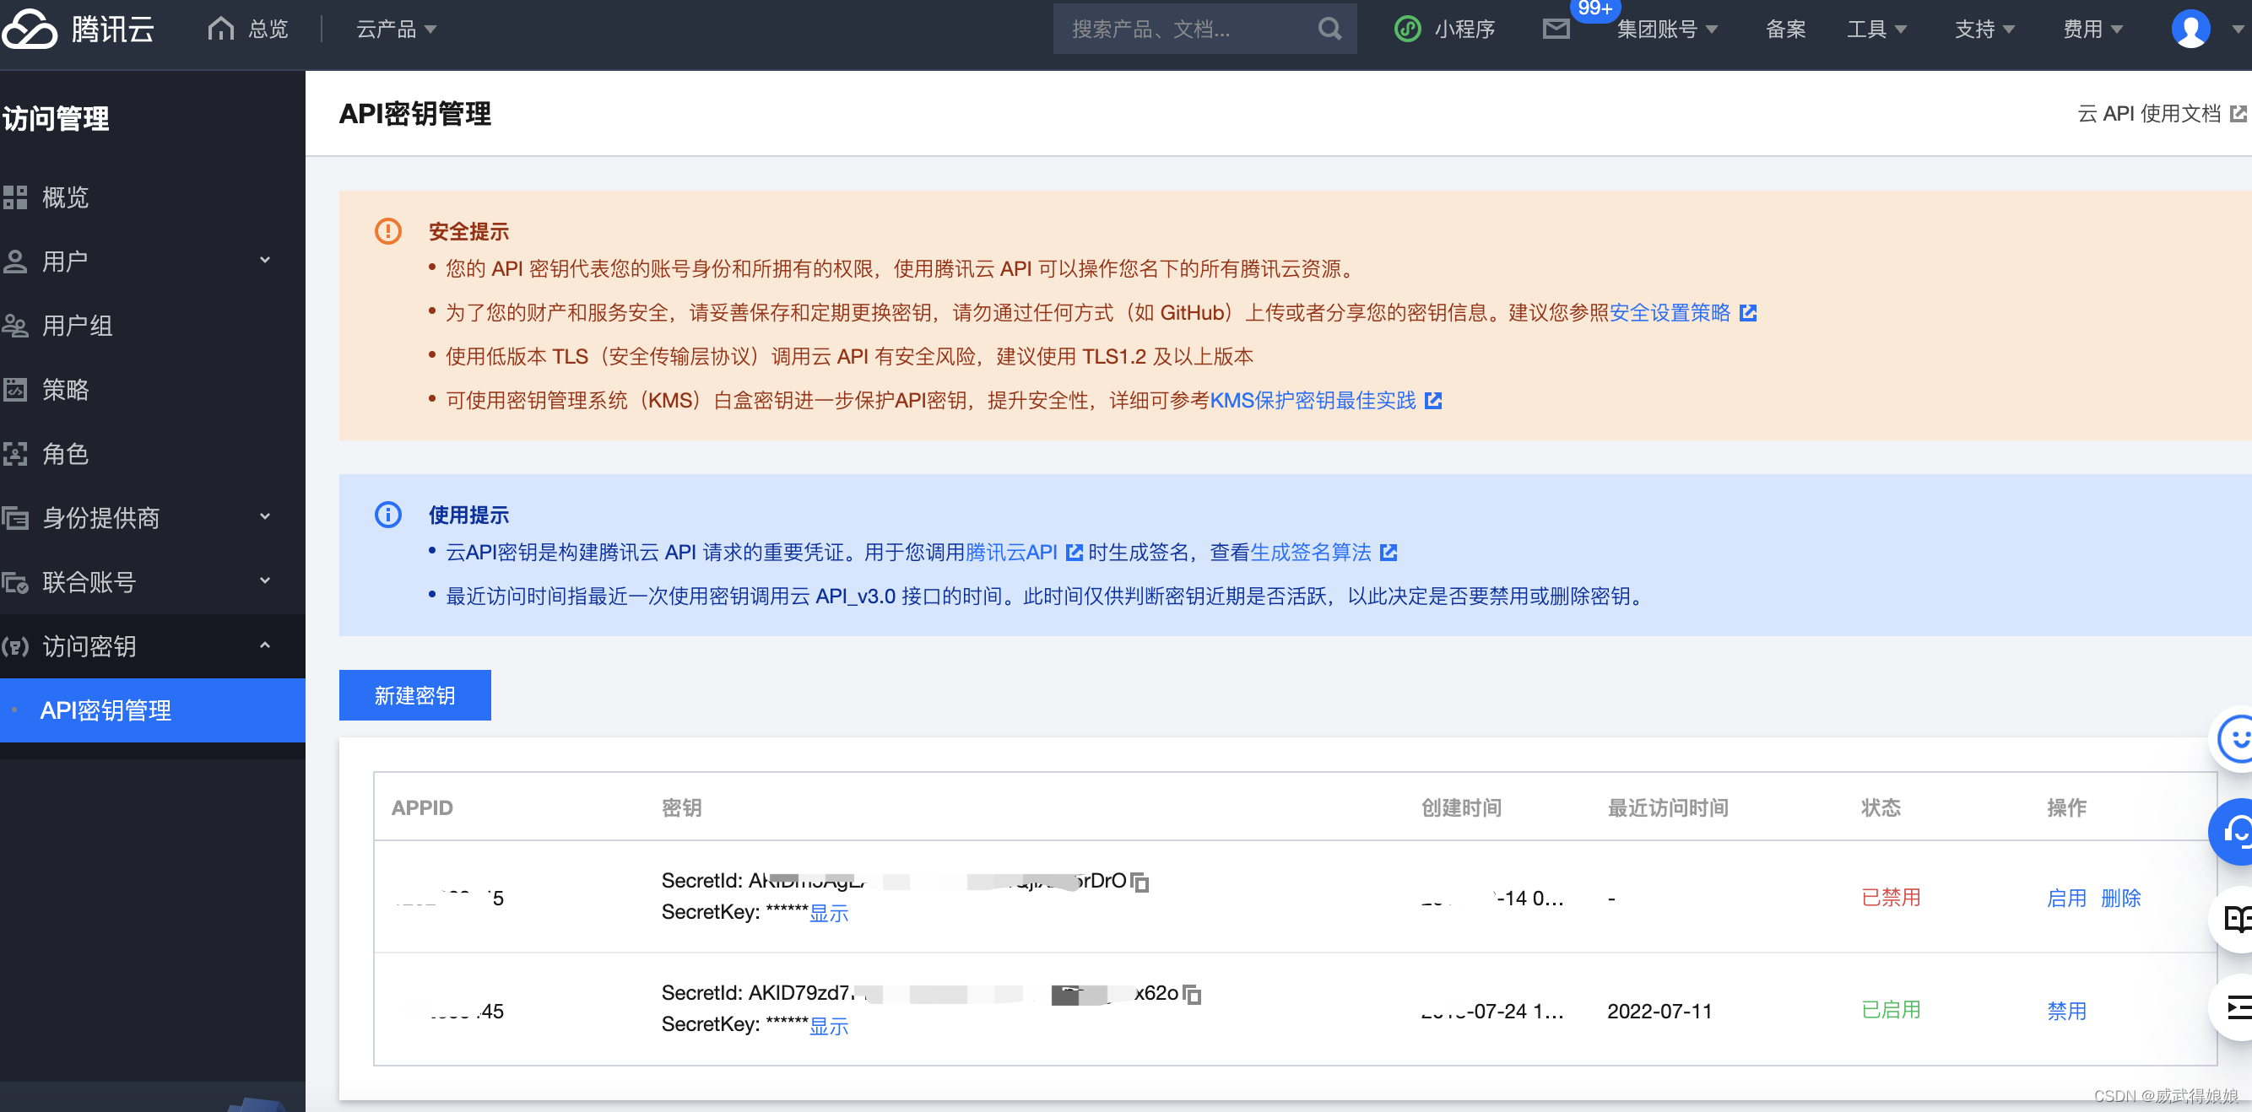The image size is (2252, 1112).
Task: Show the first SecretKey via 显示
Action: pos(828,914)
